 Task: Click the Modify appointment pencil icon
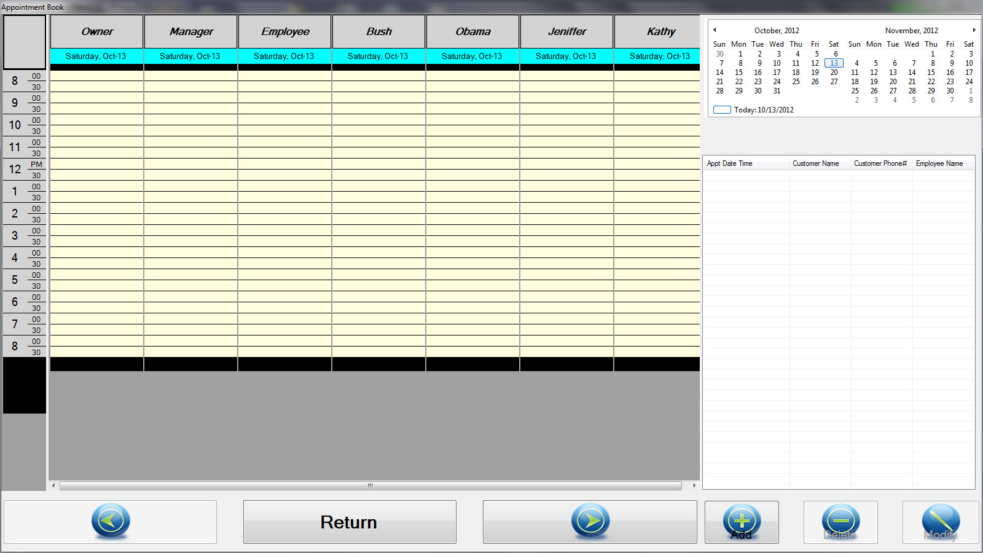click(x=940, y=522)
